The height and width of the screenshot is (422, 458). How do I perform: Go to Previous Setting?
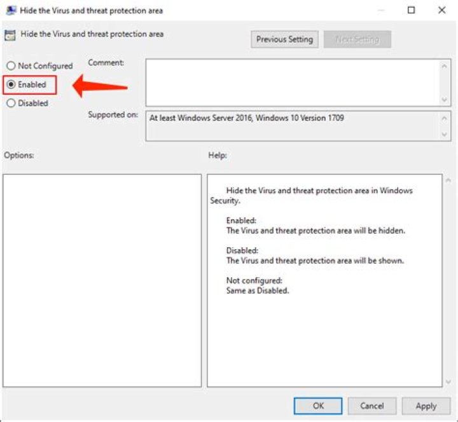[x=284, y=39]
